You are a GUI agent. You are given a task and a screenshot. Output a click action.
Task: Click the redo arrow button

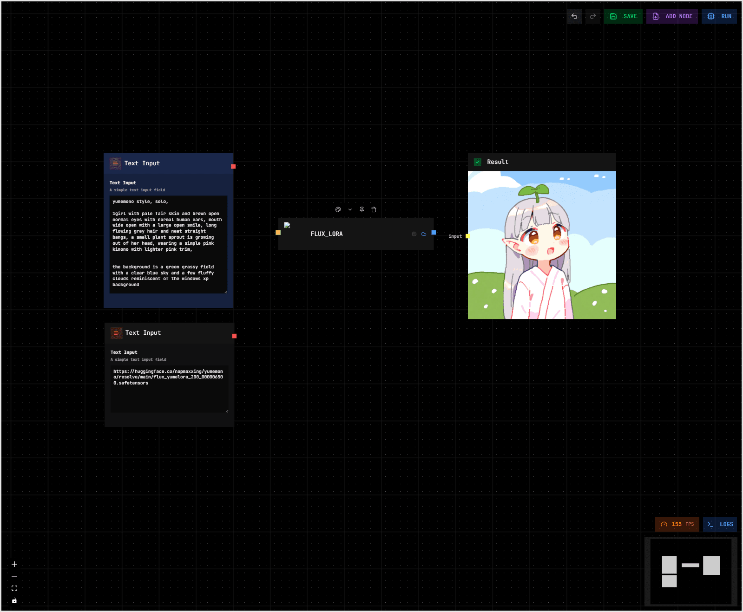pyautogui.click(x=593, y=16)
